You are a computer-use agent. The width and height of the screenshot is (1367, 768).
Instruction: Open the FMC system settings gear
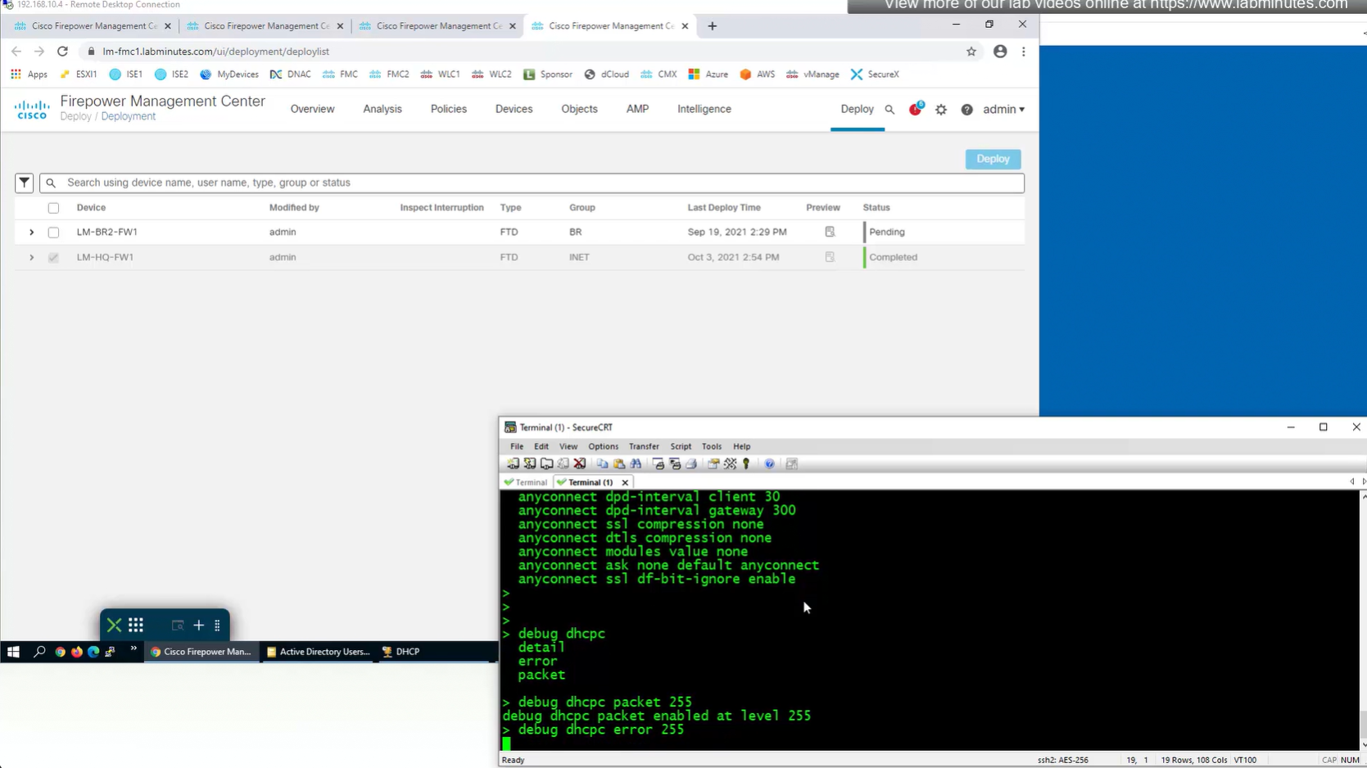[941, 110]
